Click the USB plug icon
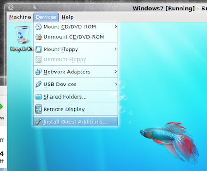Viewport: 207px width, 171px height. (x=38, y=84)
